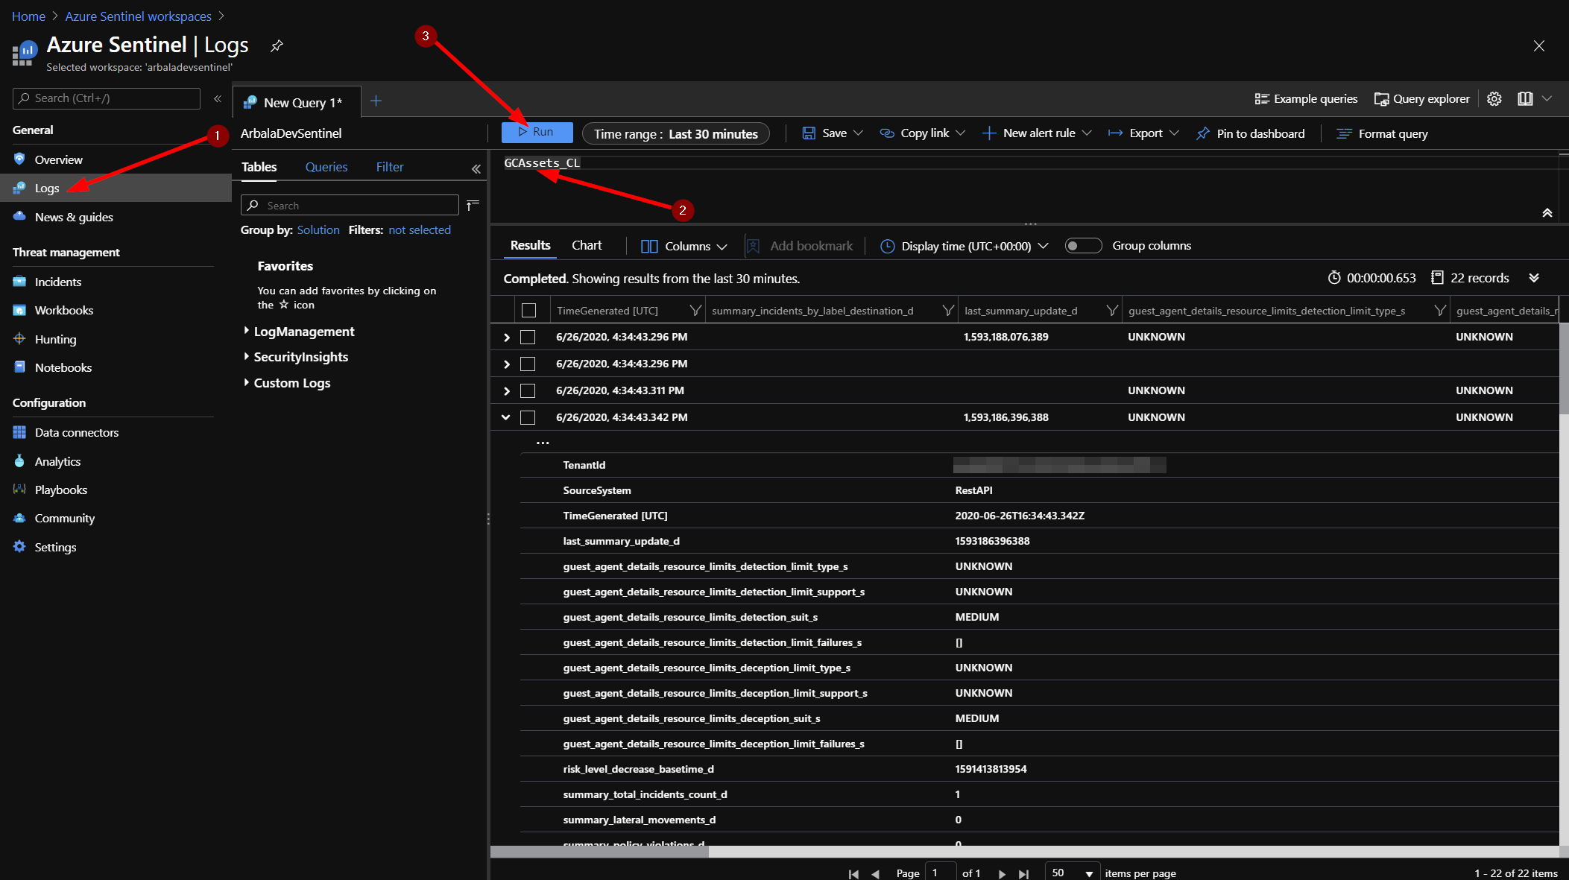Open Community from the sidebar

(x=65, y=518)
